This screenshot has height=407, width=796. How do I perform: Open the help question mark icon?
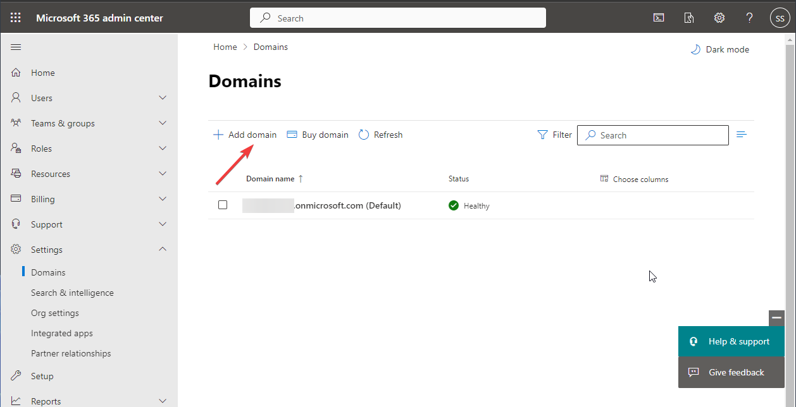(749, 18)
